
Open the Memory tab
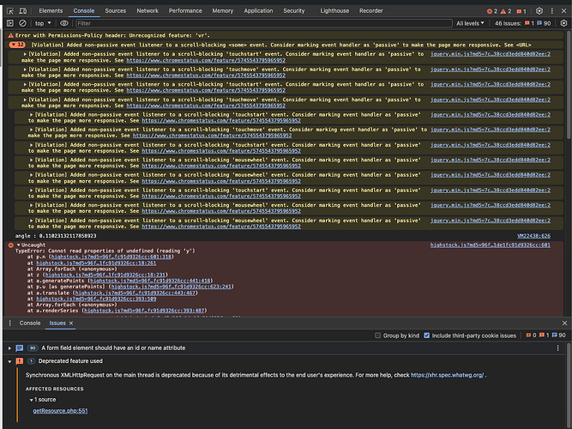point(222,11)
